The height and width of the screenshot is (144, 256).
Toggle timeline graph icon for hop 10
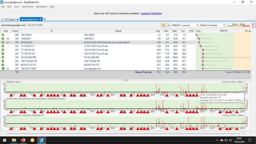point(8,69)
